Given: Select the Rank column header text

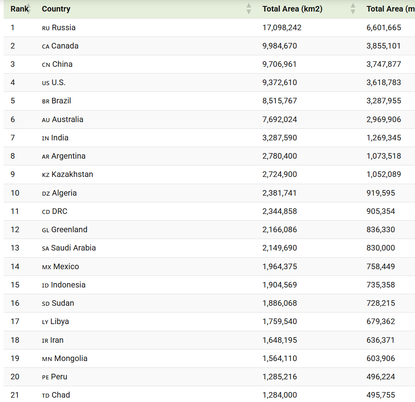Looking at the screenshot, I should 18,9.
